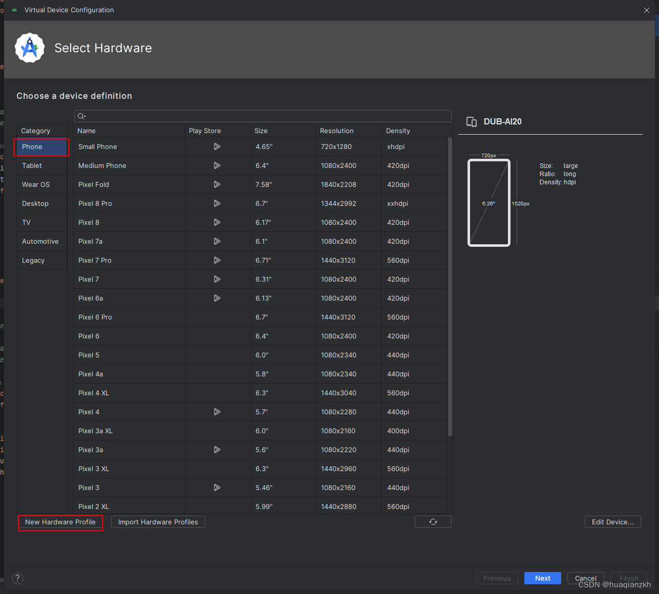Select the Tablet category
This screenshot has height=594, width=659.
[42, 165]
